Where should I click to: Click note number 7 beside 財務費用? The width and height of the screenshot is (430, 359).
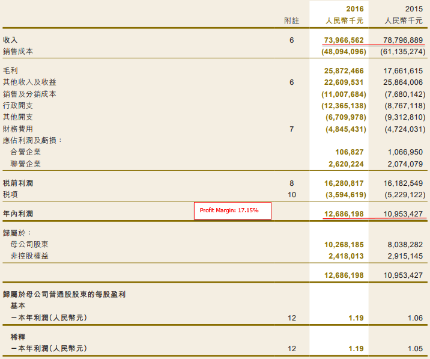pos(291,129)
